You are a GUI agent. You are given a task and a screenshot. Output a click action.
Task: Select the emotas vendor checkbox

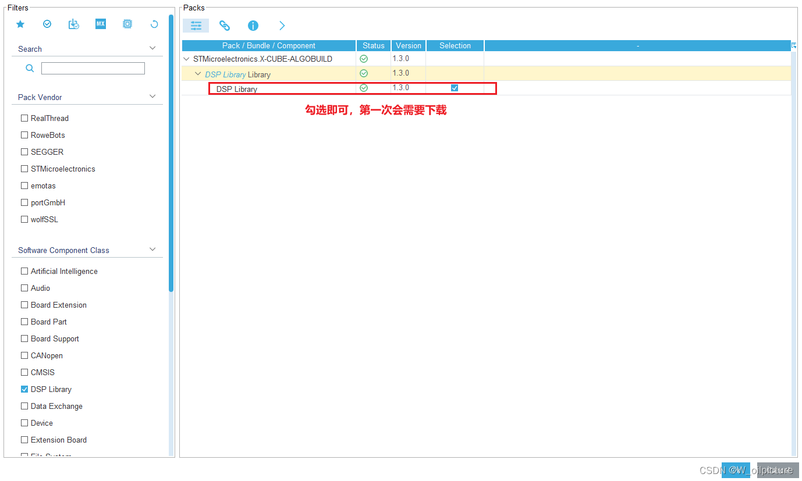pos(24,186)
